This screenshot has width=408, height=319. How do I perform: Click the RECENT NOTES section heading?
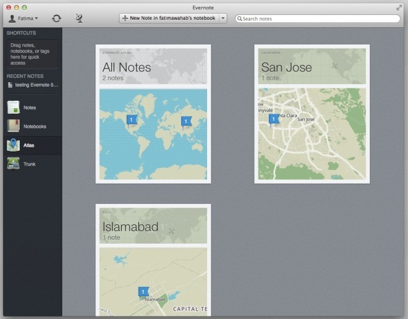click(25, 76)
